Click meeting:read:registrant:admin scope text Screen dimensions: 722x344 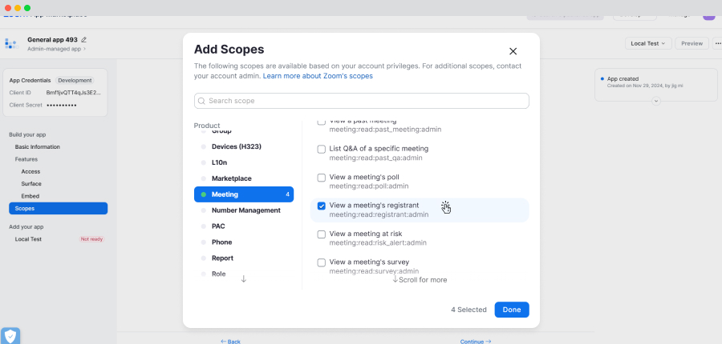pos(379,214)
